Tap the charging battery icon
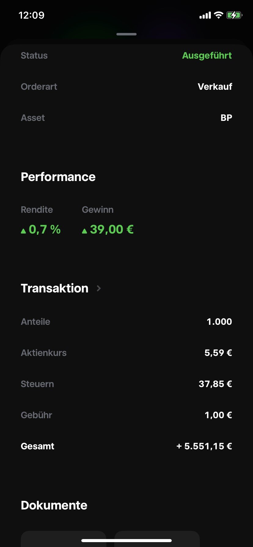253x547 pixels. 234,15
